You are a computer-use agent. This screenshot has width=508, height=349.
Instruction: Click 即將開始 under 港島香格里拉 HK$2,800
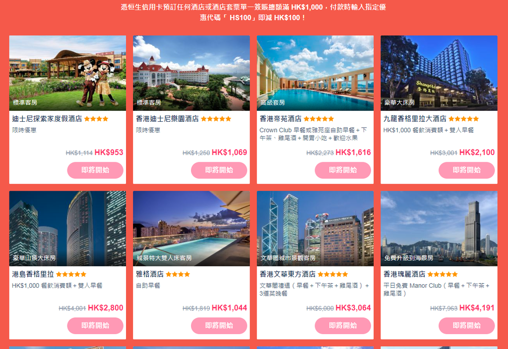(x=95, y=326)
